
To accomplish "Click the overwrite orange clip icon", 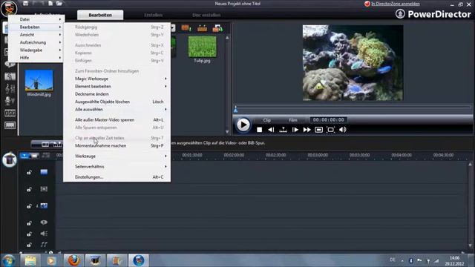I will (202, 28).
